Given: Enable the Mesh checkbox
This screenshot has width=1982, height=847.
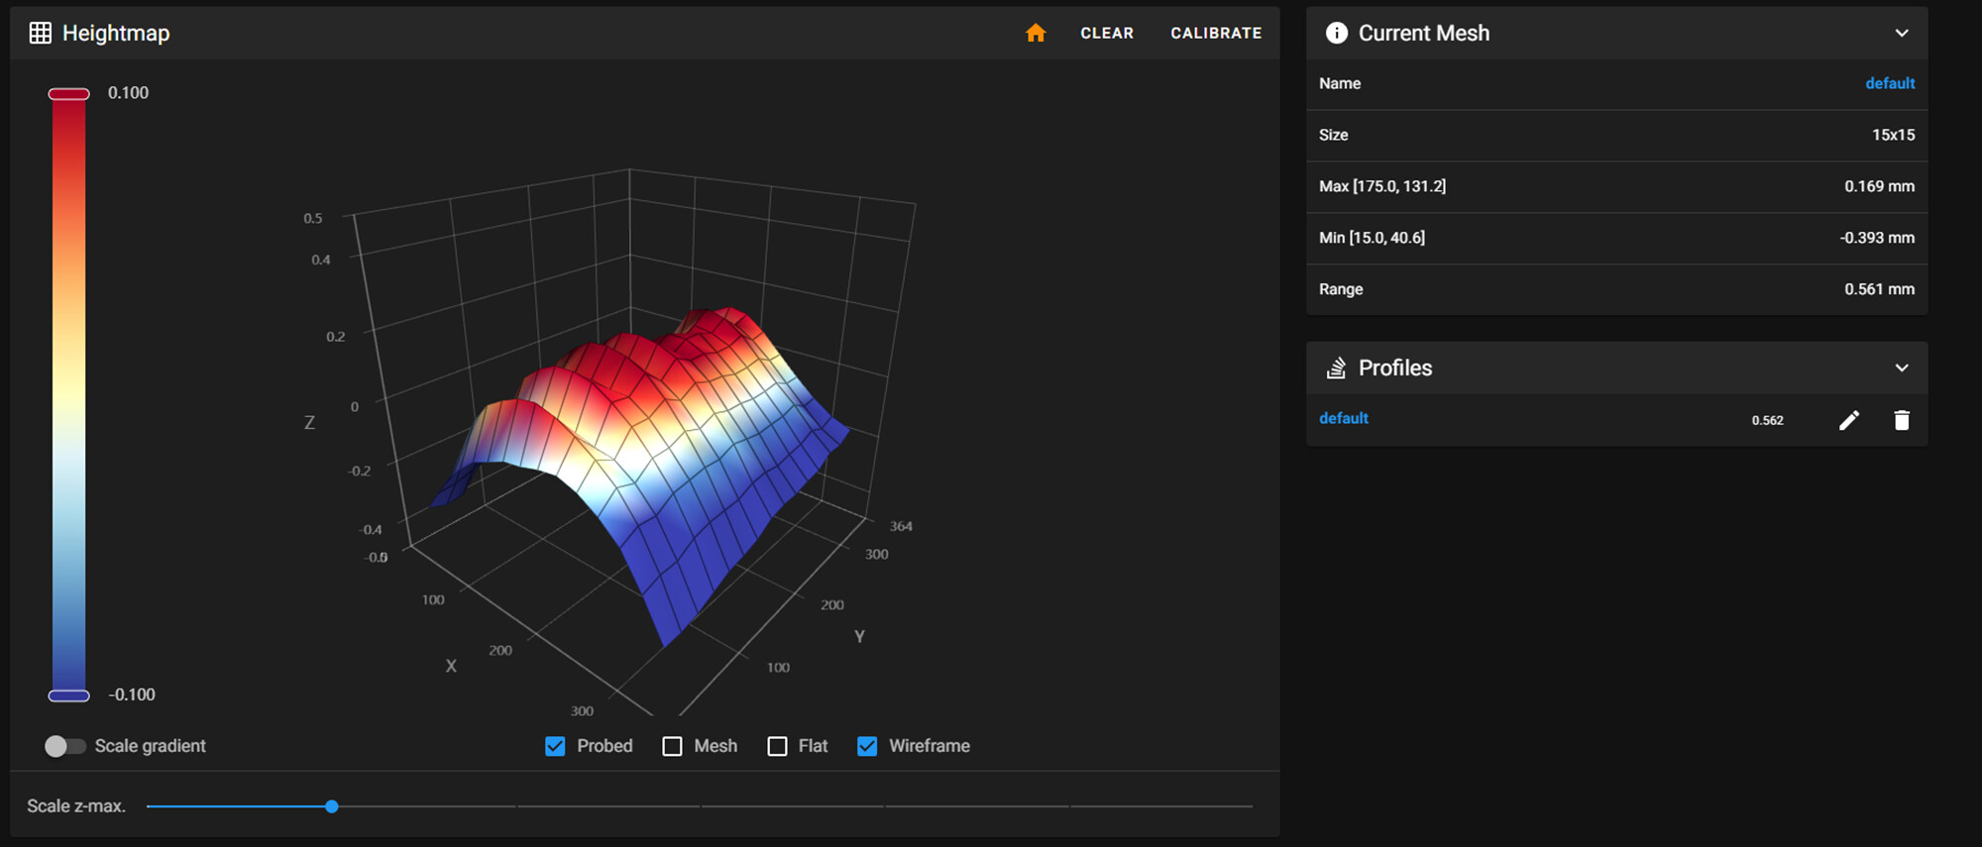Looking at the screenshot, I should 673,746.
